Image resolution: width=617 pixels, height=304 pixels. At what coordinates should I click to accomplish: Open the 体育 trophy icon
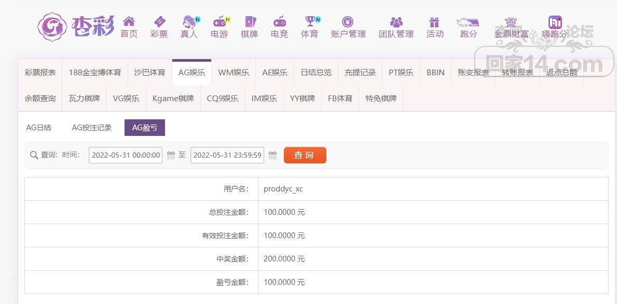pos(310,22)
